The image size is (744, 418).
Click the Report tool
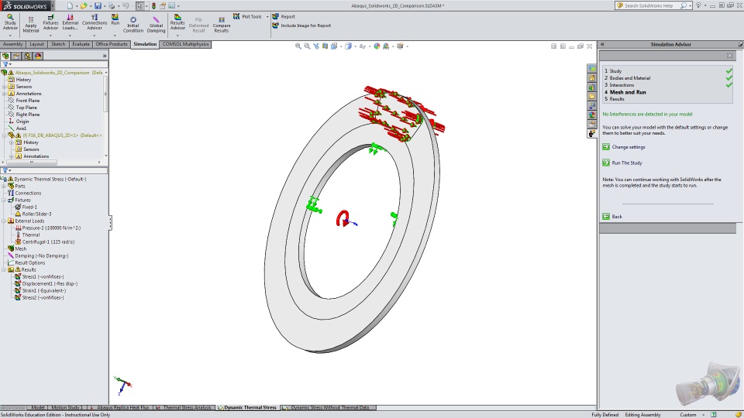[x=284, y=16]
